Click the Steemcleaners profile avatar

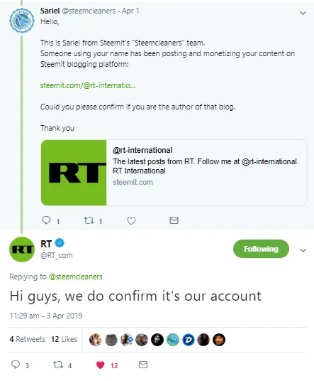(x=21, y=21)
